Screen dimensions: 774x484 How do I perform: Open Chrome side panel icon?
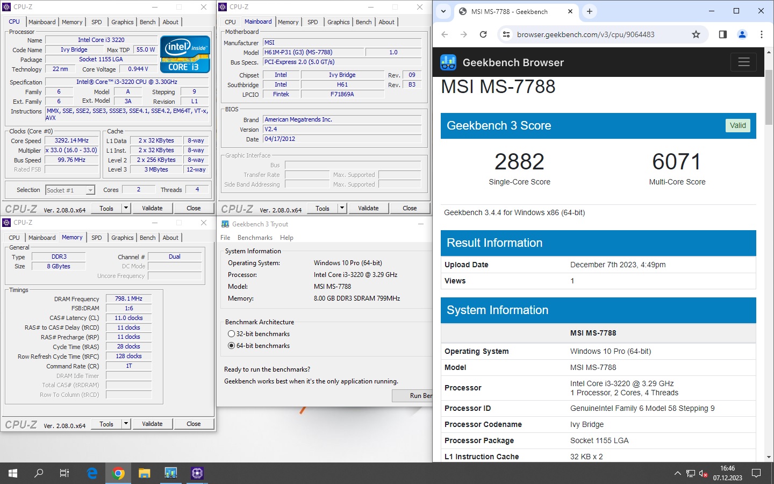(722, 34)
